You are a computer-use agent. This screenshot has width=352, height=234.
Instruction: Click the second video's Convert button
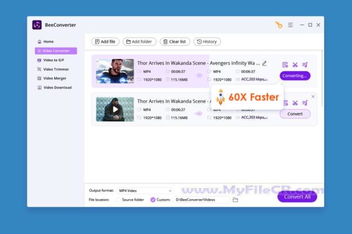tap(295, 114)
